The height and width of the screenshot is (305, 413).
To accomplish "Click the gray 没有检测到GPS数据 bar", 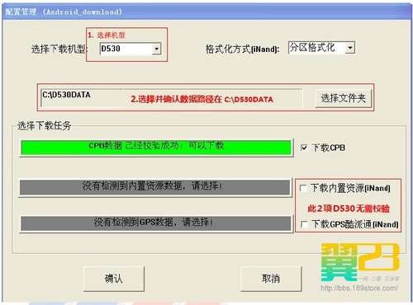I will point(156,223).
